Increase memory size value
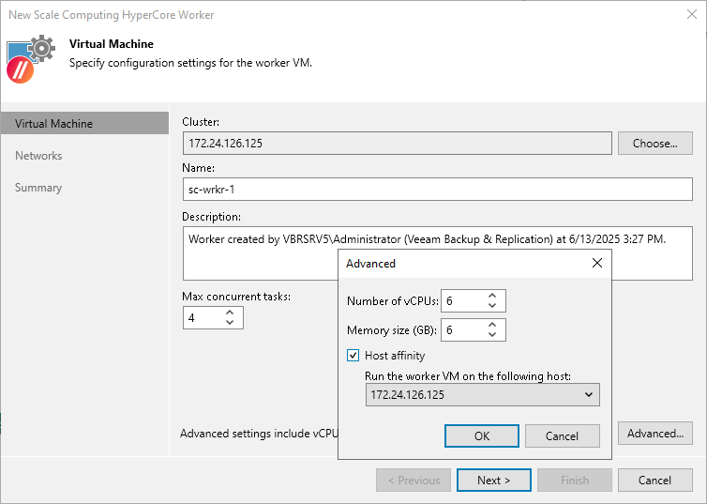 pyautogui.click(x=492, y=326)
